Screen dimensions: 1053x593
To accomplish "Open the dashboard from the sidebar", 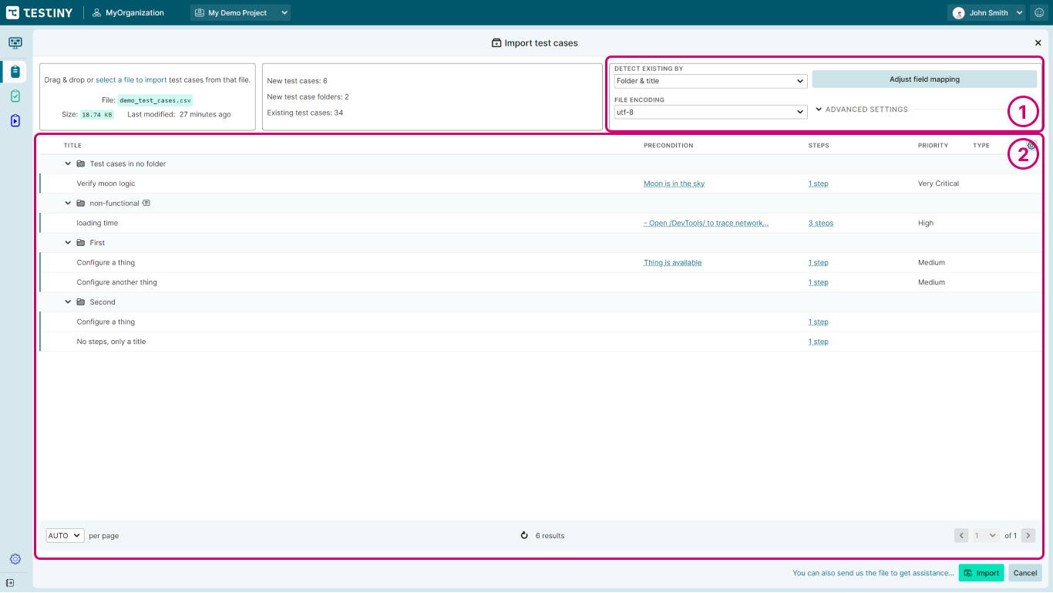I will pyautogui.click(x=15, y=43).
